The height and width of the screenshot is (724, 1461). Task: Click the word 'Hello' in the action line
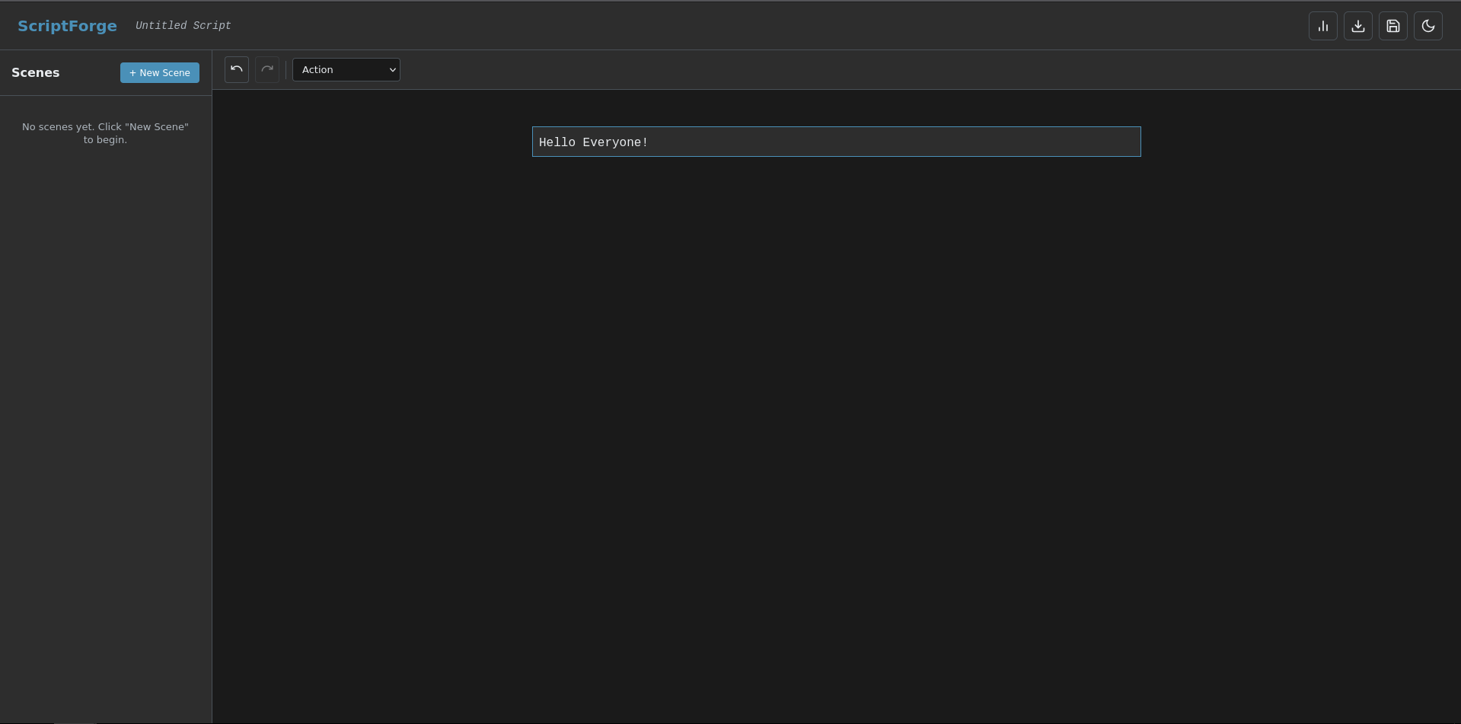(557, 142)
